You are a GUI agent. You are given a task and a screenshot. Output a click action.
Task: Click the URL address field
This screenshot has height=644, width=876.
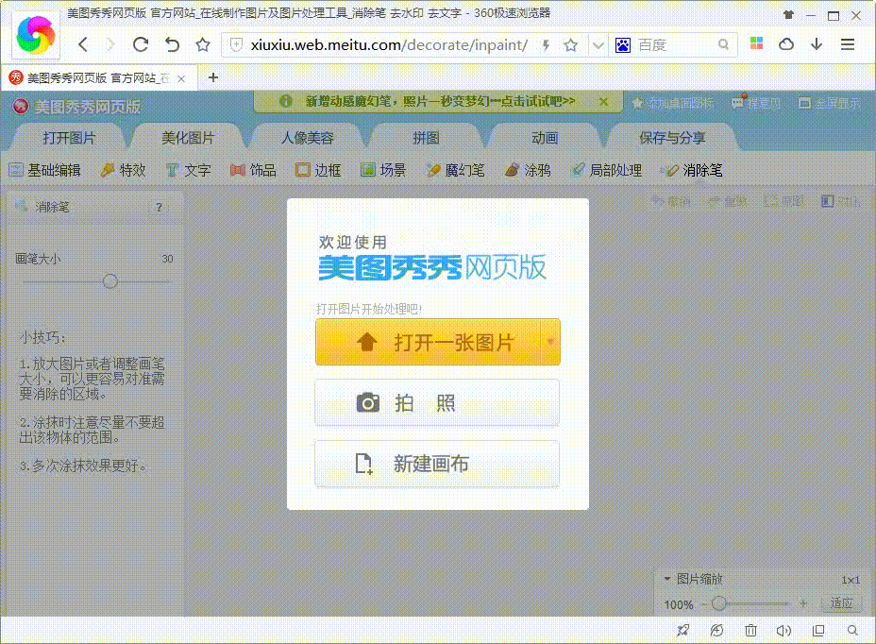tap(389, 45)
